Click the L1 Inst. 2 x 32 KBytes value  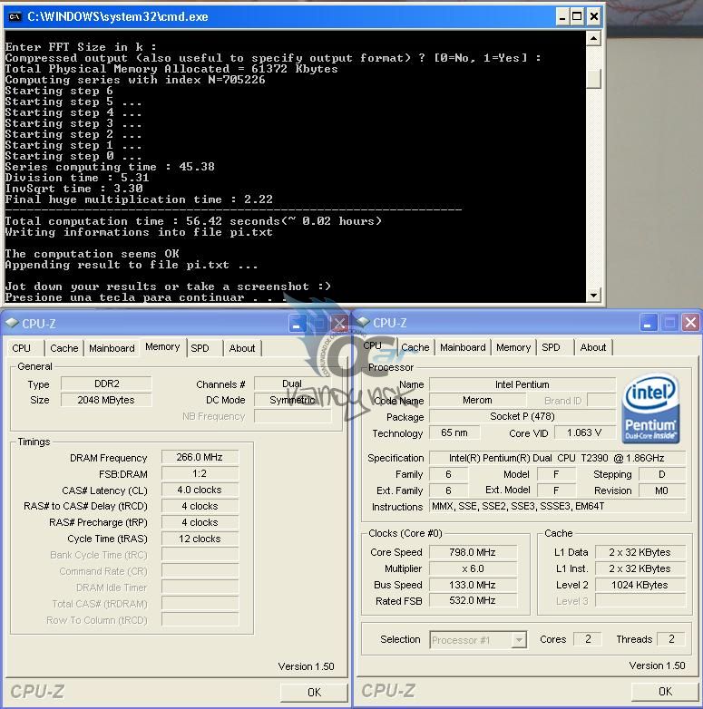click(640, 568)
